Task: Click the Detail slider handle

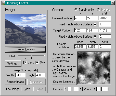Action: tap(32, 56)
